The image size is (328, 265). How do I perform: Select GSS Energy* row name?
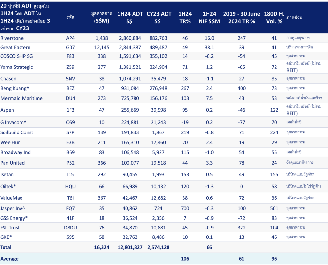(x=14, y=218)
